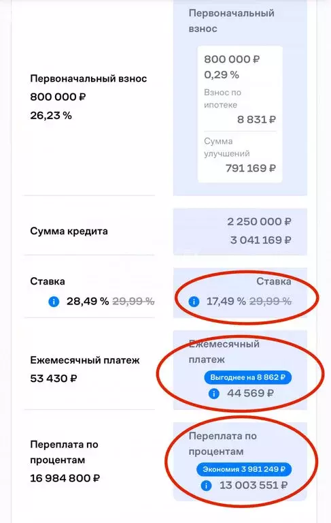Click the 'Выгоднее на 8 862 ₽' badge
This screenshot has width=331, height=523.
pos(248,377)
